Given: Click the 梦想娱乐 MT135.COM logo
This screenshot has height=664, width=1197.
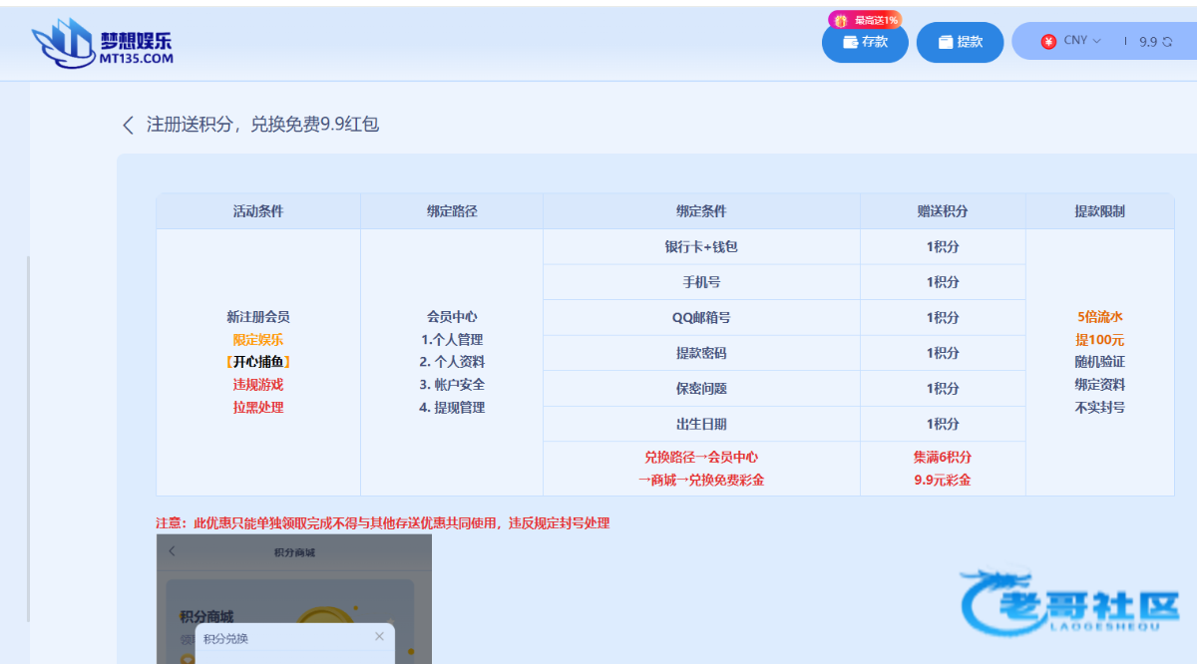Looking at the screenshot, I should tap(103, 45).
